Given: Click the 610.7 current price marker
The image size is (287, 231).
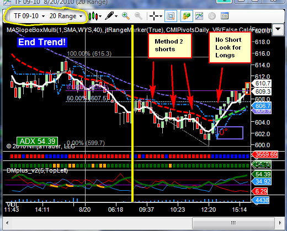Looking at the screenshot, I should point(262,83).
